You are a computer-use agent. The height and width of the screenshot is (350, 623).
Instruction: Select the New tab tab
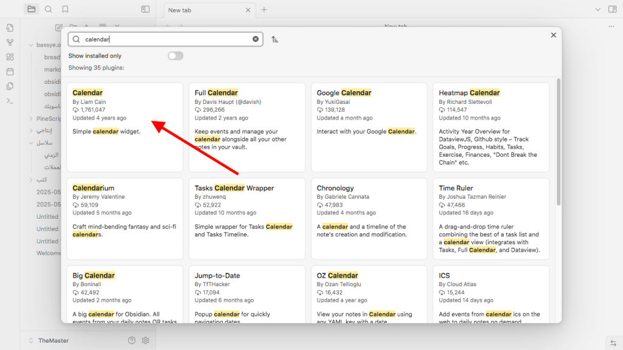[x=209, y=10]
